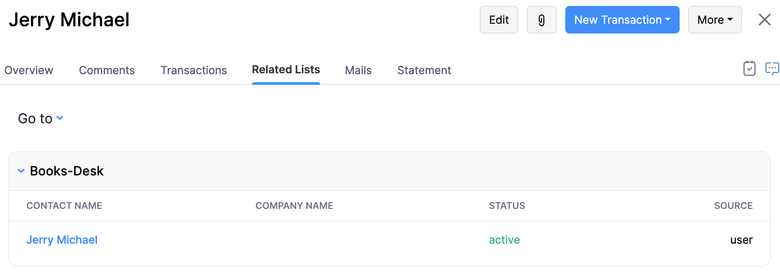
Task: Click the Edit button
Action: (499, 19)
